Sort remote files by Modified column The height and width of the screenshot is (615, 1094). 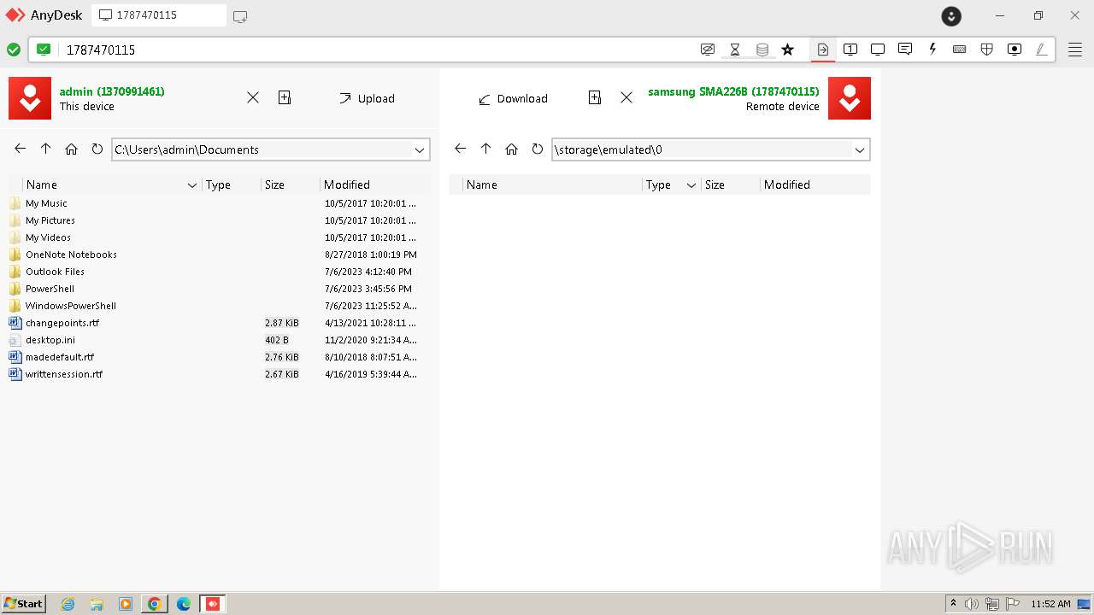point(815,184)
